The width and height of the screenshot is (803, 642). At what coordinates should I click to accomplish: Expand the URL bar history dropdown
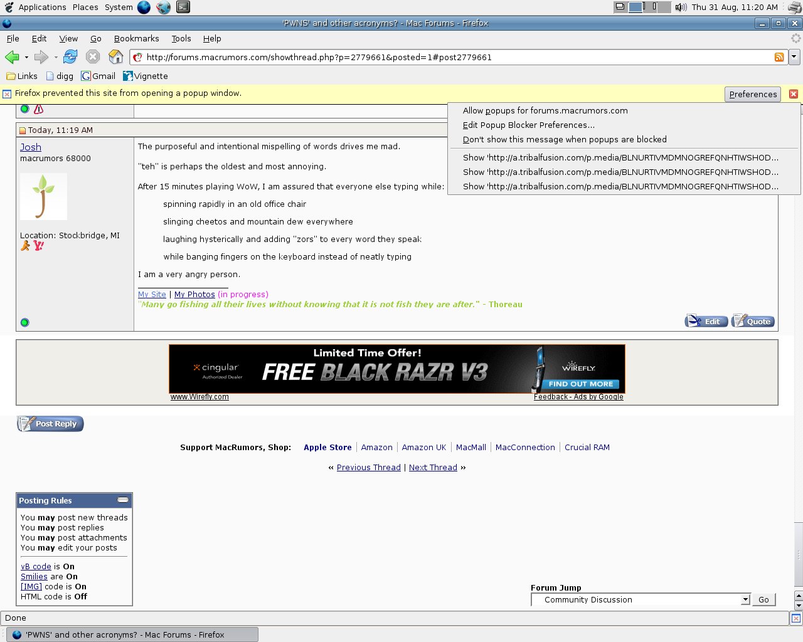pos(794,57)
